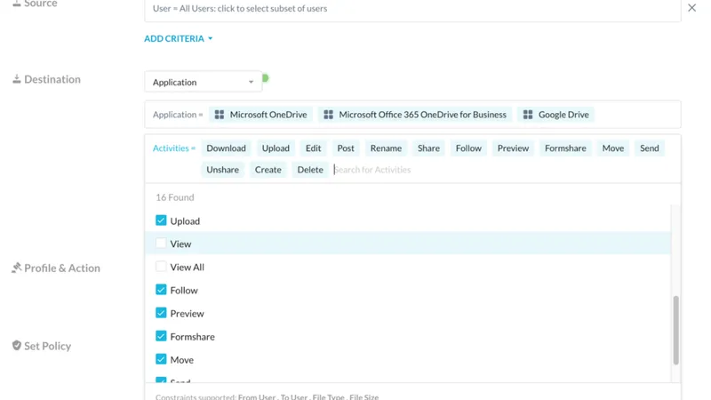This screenshot has height=400, width=711.
Task: Click the Edit activity tag
Action: (x=314, y=148)
